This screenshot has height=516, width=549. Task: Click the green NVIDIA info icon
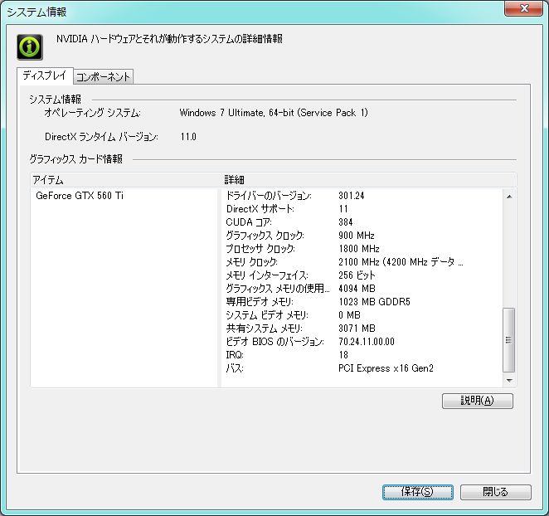pyautogui.click(x=30, y=47)
